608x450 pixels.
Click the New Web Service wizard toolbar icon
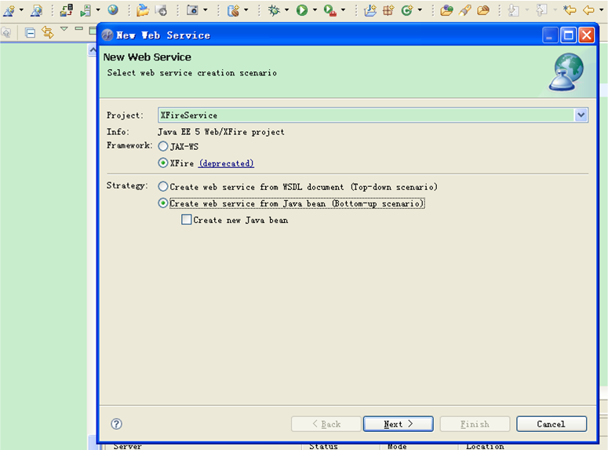pos(9,10)
